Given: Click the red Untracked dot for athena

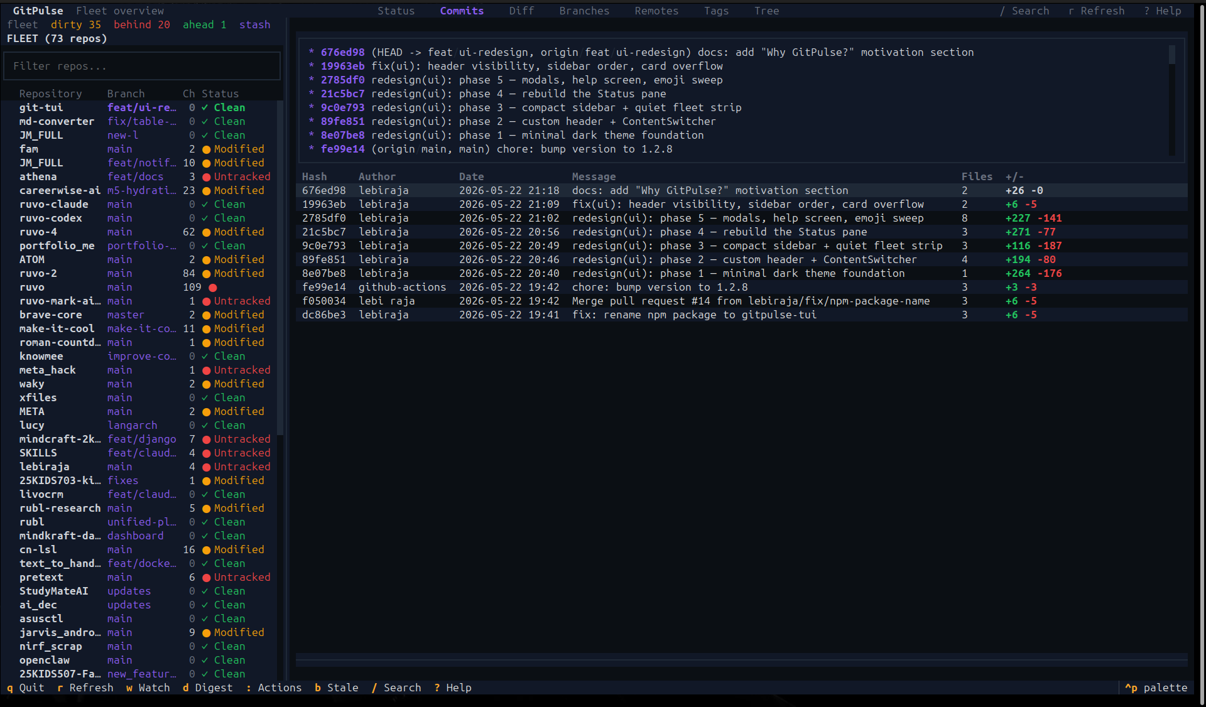Looking at the screenshot, I should coord(206,177).
